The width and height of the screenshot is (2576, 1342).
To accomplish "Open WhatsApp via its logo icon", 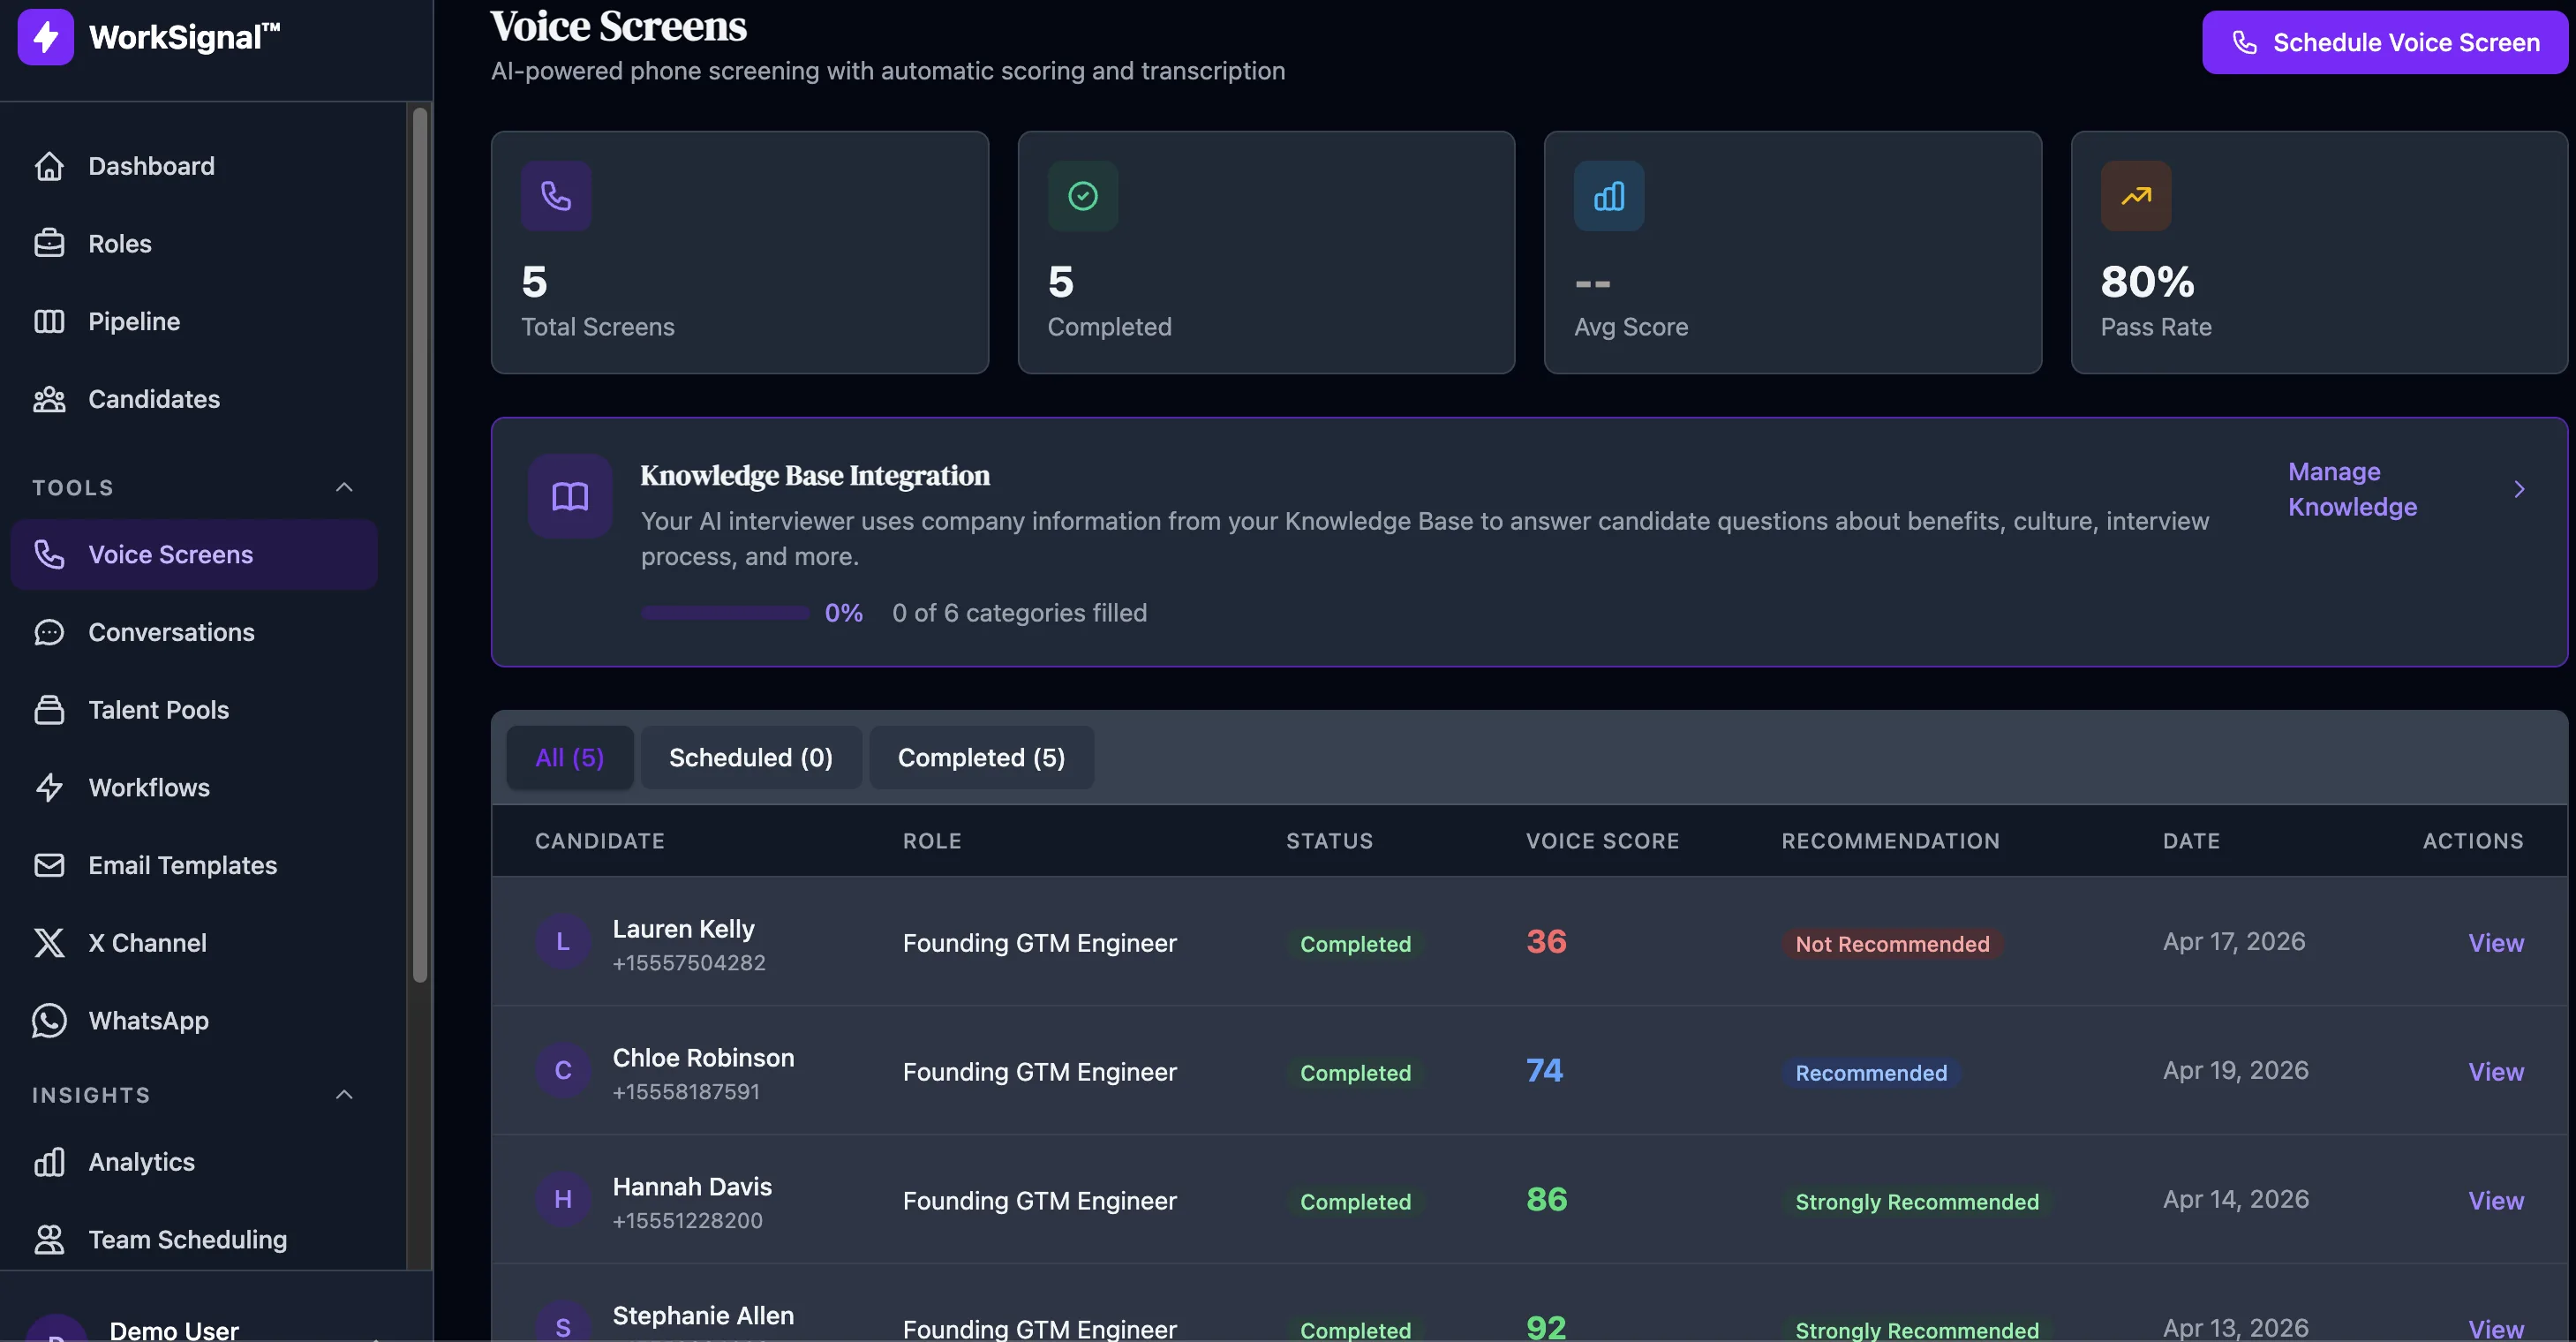I will tap(49, 1020).
